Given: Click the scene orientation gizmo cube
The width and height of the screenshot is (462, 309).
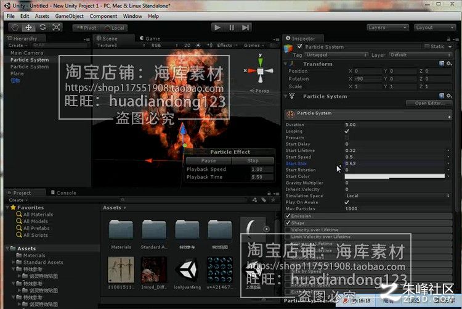Looking at the screenshot, I should [260, 71].
